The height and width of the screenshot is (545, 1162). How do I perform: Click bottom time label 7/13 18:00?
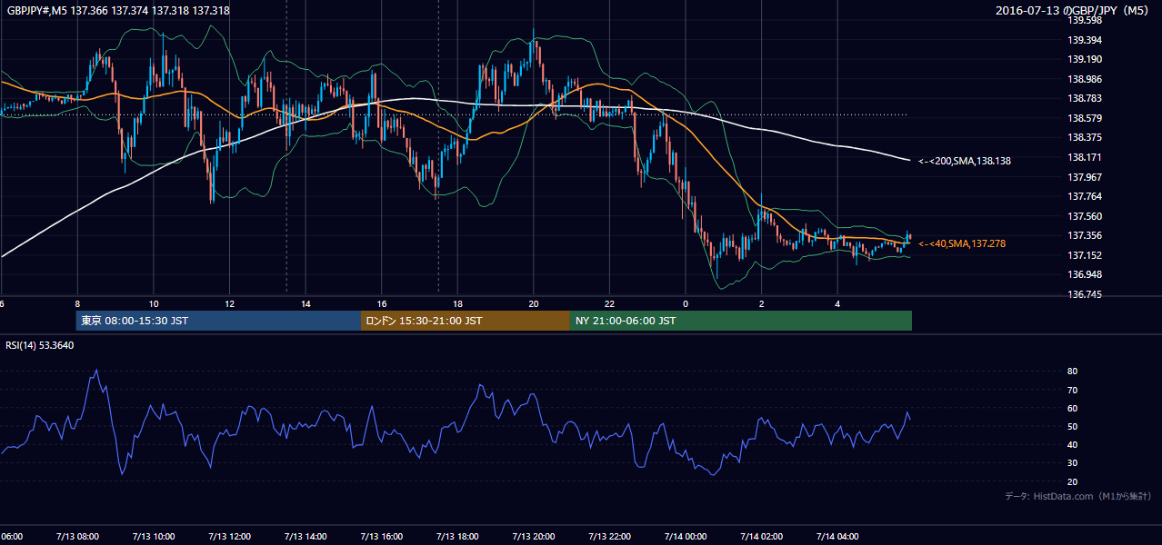(x=457, y=536)
